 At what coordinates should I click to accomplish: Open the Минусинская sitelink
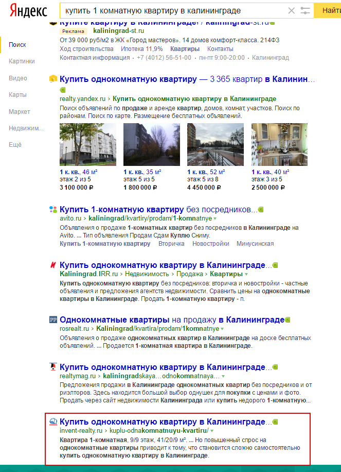click(x=255, y=244)
